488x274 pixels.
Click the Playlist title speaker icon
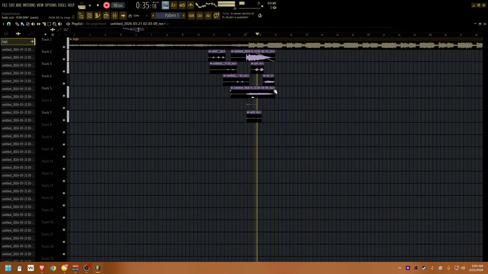(x=68, y=24)
